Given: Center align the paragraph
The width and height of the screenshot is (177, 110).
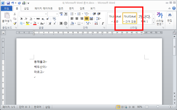Looking at the screenshot, I should point(77,19).
